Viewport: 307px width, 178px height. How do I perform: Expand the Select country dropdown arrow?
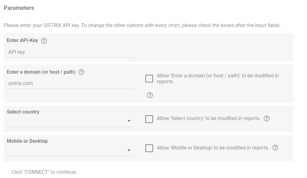129,121
